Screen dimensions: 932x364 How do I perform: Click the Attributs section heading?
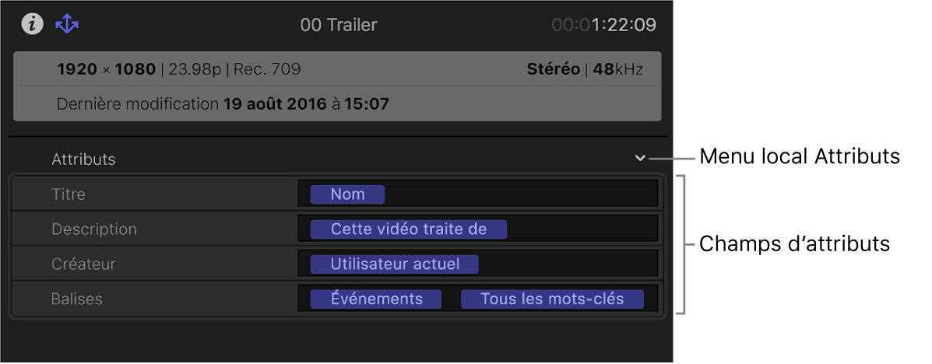tap(83, 159)
